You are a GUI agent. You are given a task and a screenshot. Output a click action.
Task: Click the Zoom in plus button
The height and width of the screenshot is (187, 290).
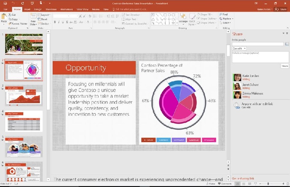pos(283,184)
